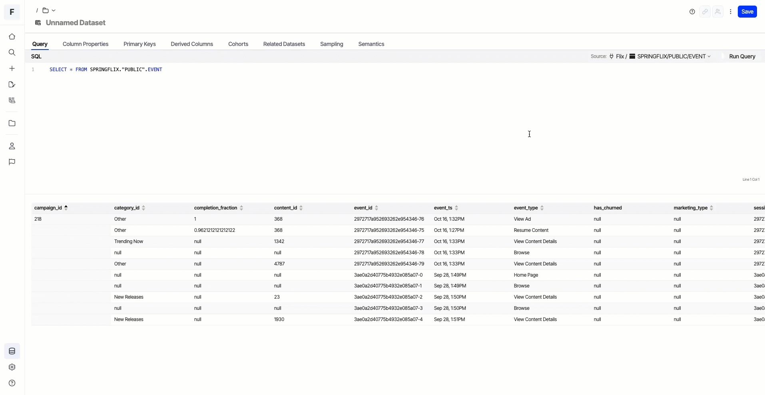The width and height of the screenshot is (765, 395).
Task: Click event_id 2972717a952693262e954346-76
Action: click(389, 219)
